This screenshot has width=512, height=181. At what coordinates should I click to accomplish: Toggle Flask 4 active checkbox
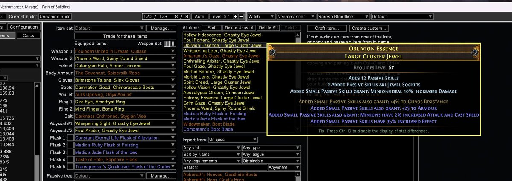(x=70, y=159)
